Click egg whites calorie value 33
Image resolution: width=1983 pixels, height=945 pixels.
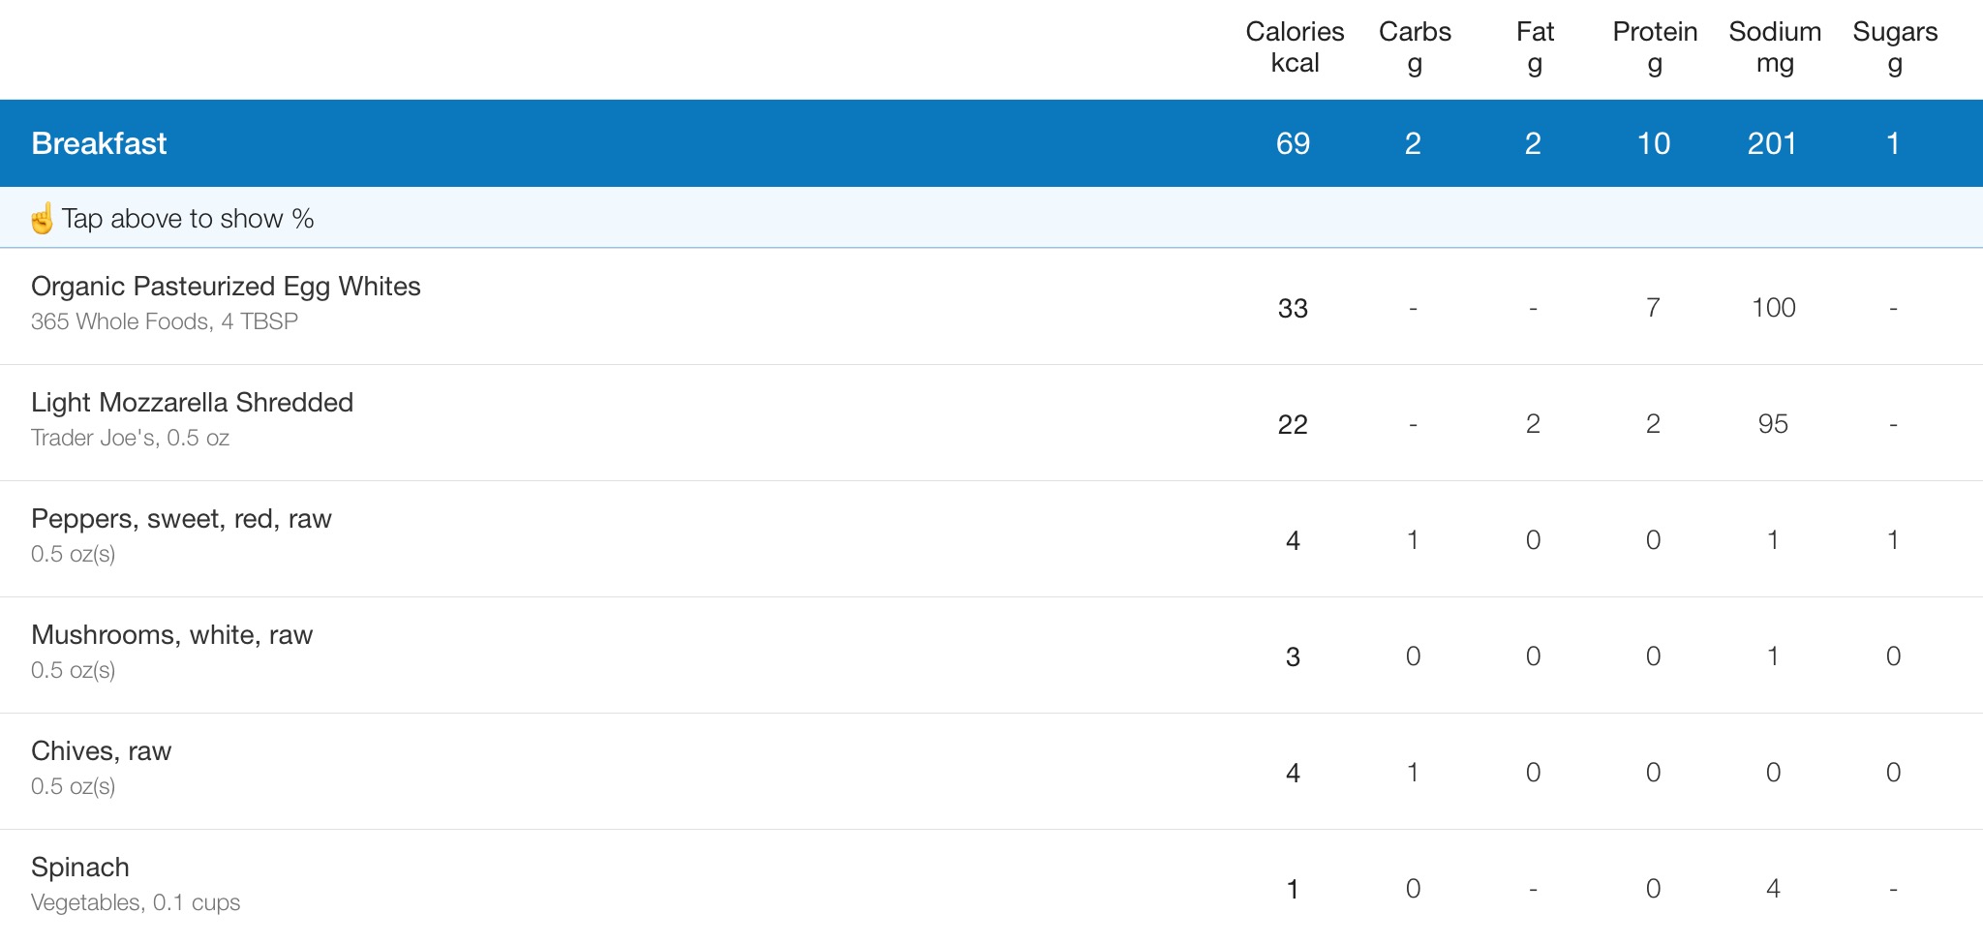coord(1293,308)
